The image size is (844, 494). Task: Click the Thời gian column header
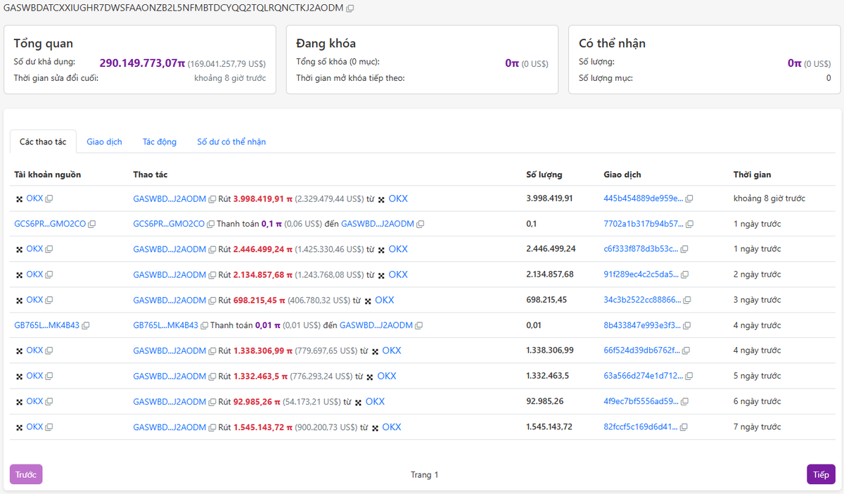click(x=752, y=175)
